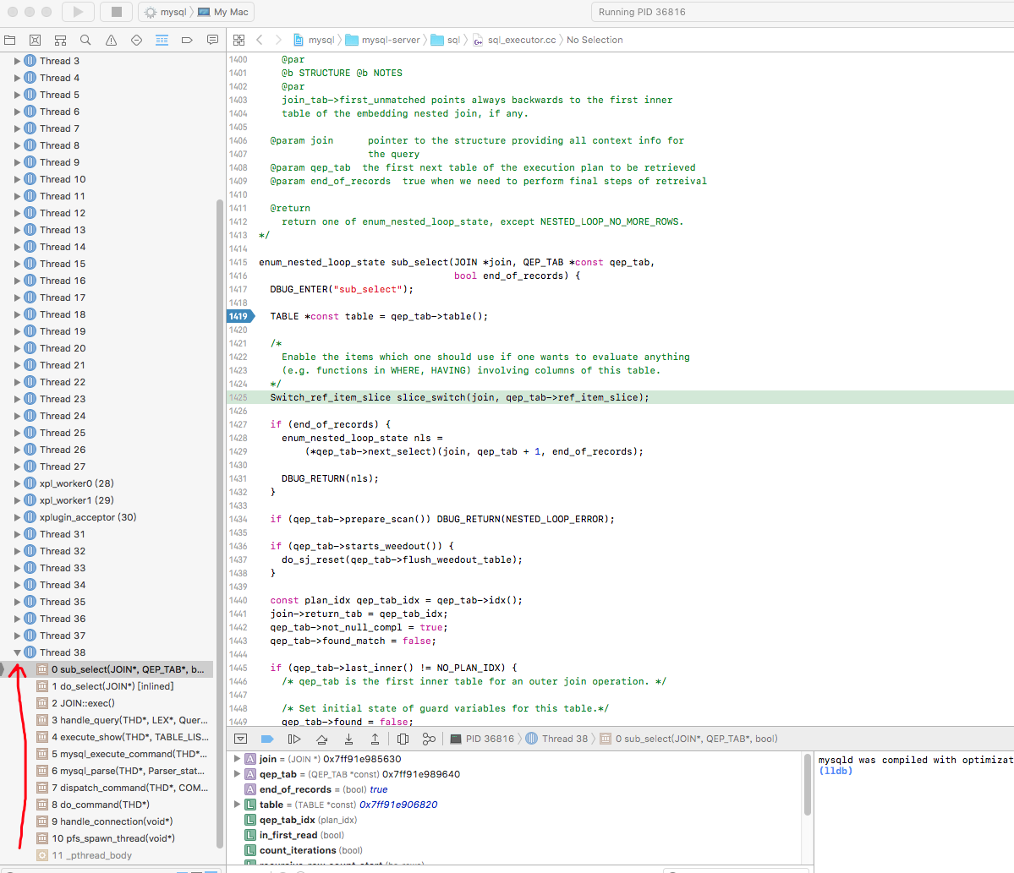Open the Breakpoint navigator icon
Image resolution: width=1014 pixels, height=873 pixels.
(x=187, y=40)
